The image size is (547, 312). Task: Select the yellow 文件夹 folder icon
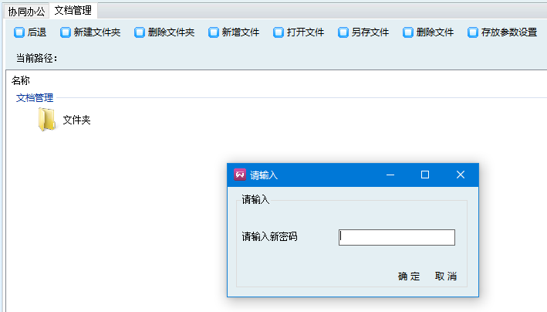pyautogui.click(x=47, y=120)
